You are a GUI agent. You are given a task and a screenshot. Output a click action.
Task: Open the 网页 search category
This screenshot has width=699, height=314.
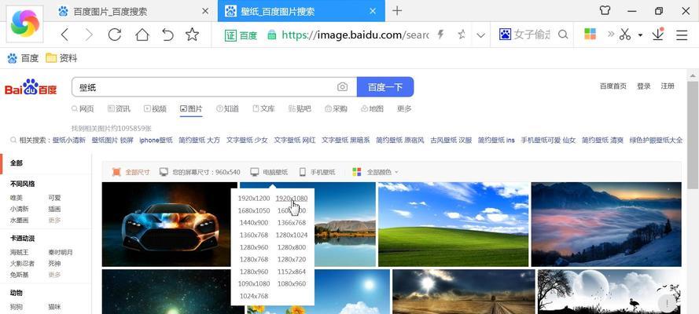click(x=83, y=109)
